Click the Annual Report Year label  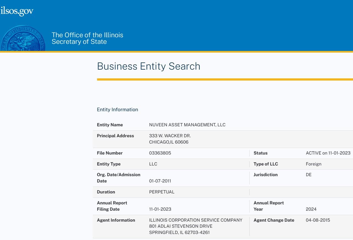coord(269,206)
